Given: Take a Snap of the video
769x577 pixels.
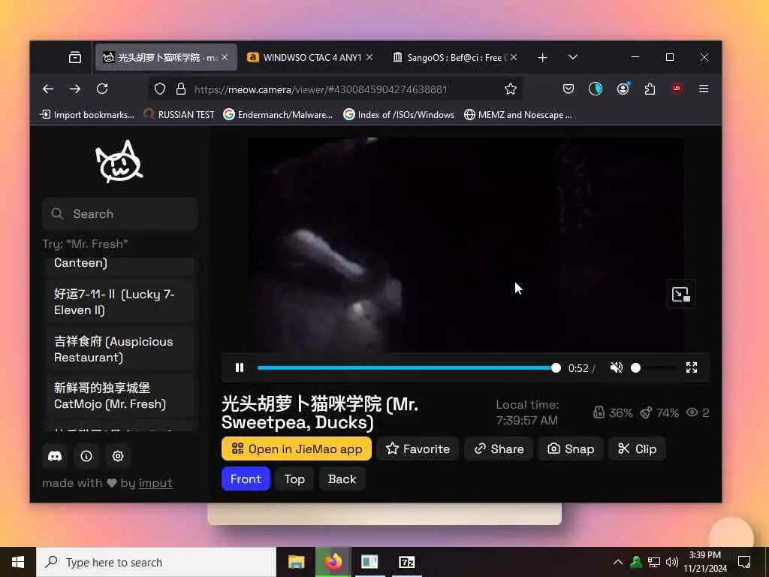Looking at the screenshot, I should [571, 449].
